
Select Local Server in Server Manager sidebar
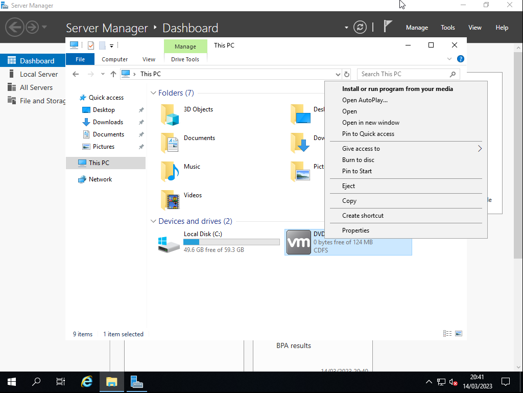(x=39, y=74)
